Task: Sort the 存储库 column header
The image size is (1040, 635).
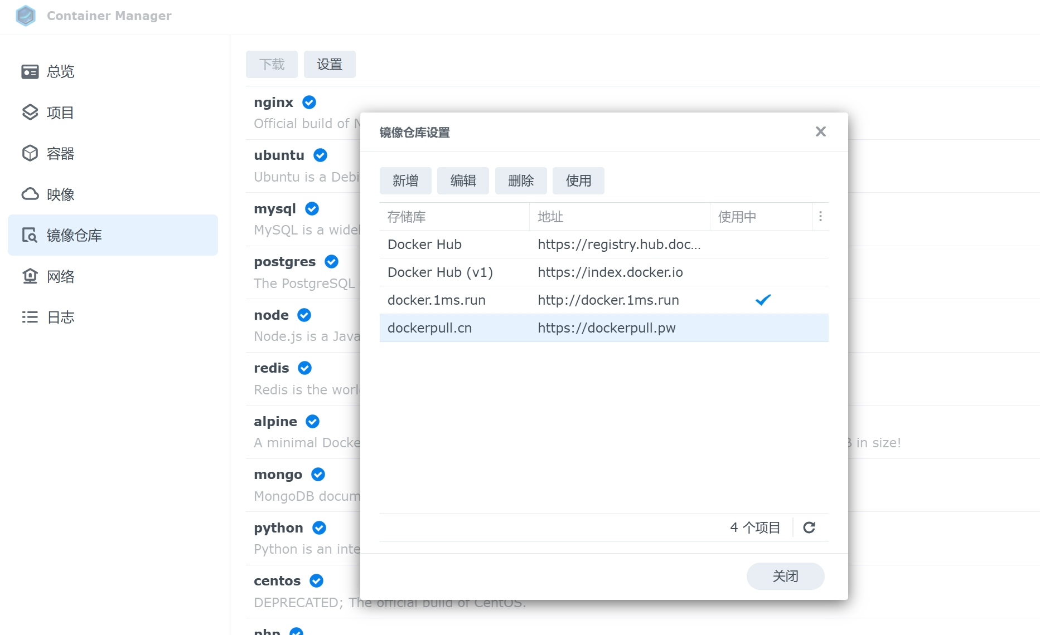Action: [x=407, y=217]
